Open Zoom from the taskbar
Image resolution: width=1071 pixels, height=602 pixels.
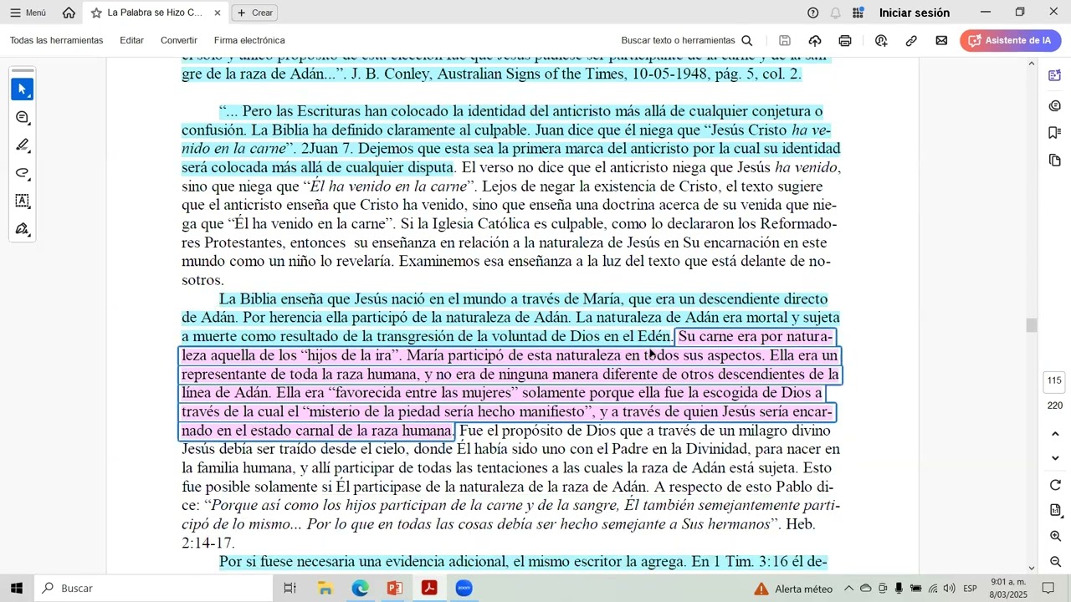464,589
